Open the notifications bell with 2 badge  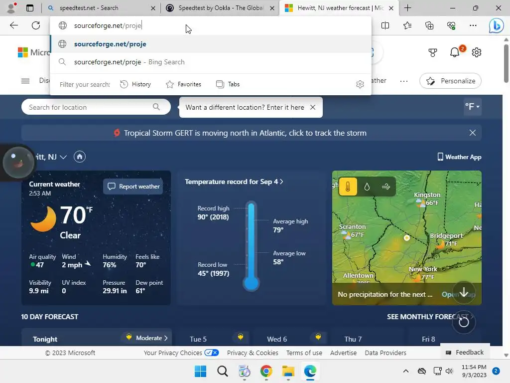click(455, 52)
